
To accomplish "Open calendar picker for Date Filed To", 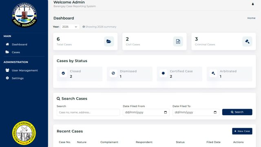I will (x=215, y=112).
